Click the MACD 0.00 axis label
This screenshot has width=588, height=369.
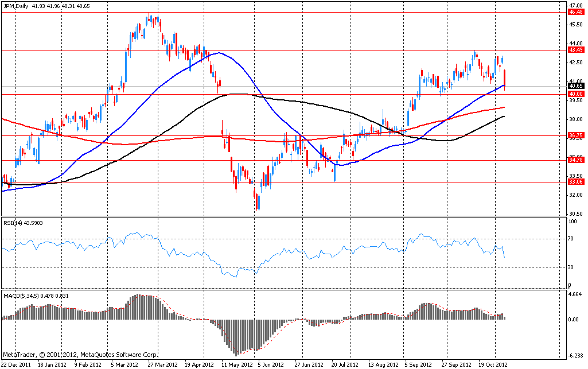click(574, 320)
